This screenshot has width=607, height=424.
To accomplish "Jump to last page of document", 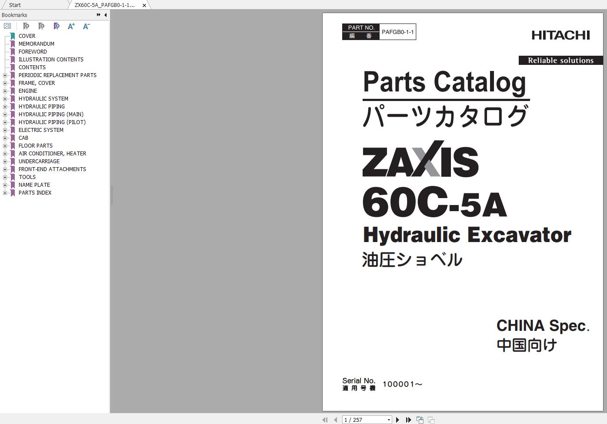I will (409, 420).
